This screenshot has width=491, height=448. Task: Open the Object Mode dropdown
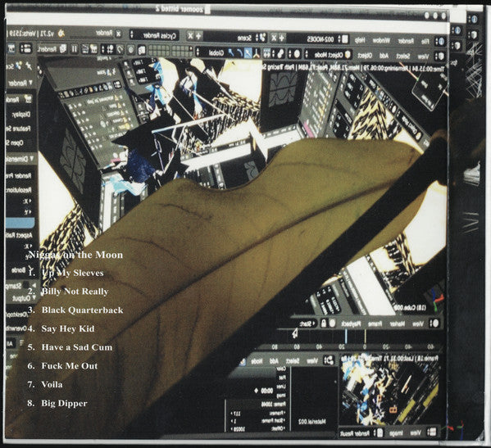329,55
